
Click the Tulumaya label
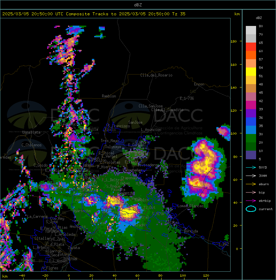(x=113, y=147)
